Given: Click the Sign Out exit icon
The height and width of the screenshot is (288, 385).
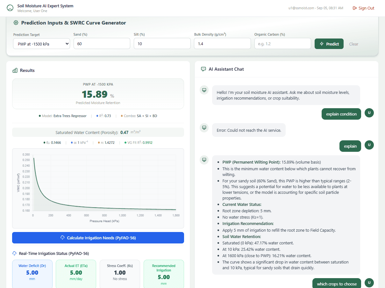Looking at the screenshot, I should point(355,8).
